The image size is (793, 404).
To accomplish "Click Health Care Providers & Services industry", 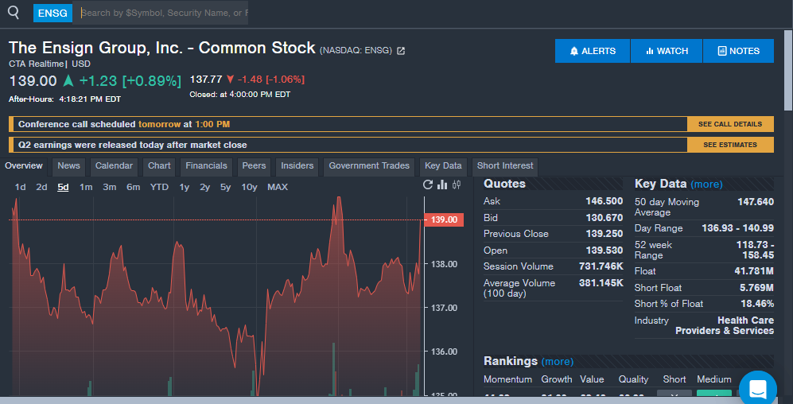I will coord(725,325).
